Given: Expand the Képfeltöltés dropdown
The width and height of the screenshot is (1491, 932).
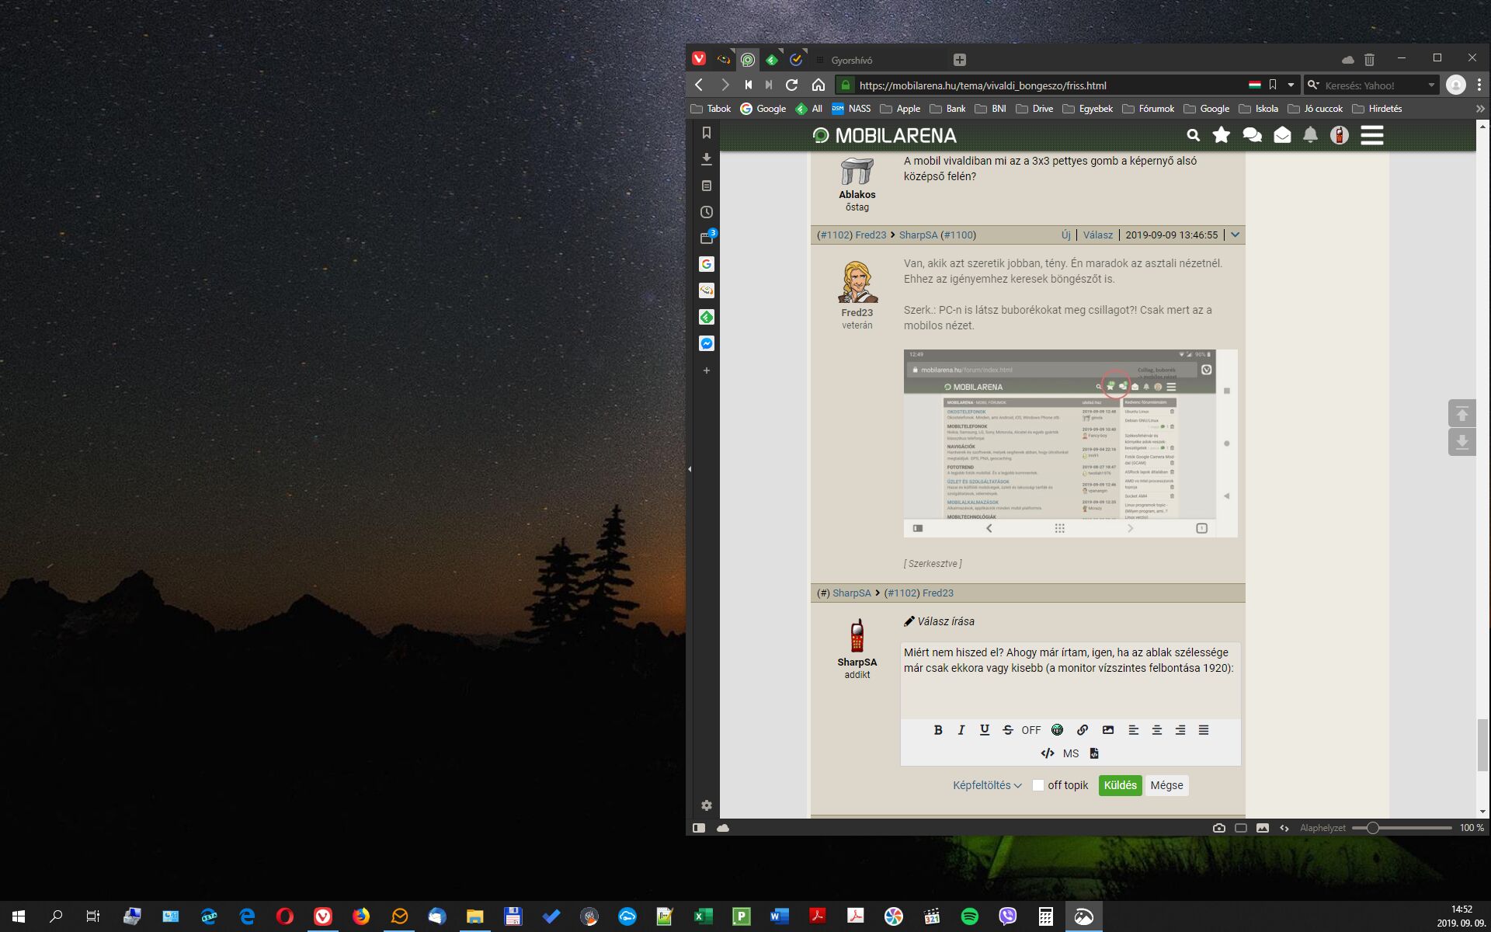Looking at the screenshot, I should [x=987, y=785].
